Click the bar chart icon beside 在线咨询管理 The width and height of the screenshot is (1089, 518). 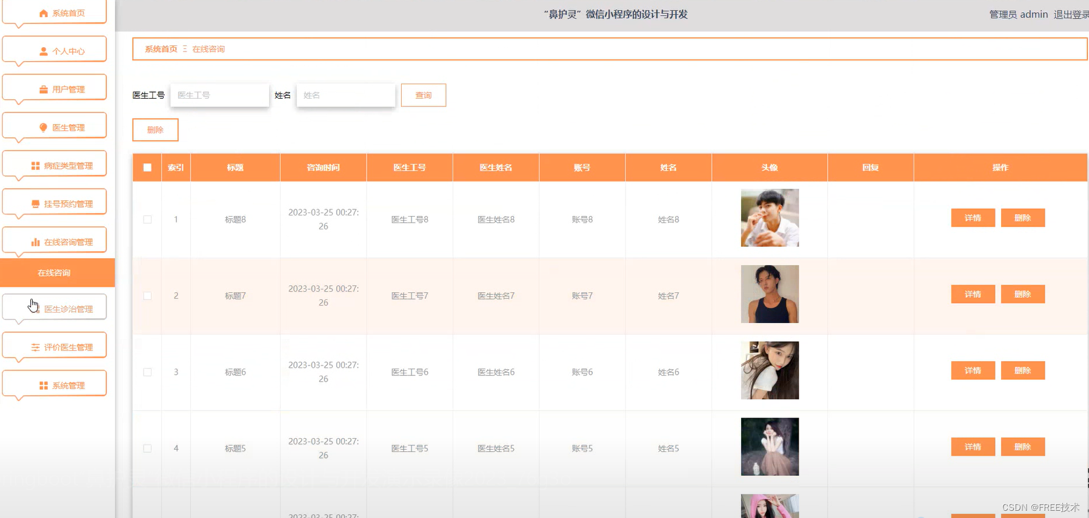pos(35,242)
